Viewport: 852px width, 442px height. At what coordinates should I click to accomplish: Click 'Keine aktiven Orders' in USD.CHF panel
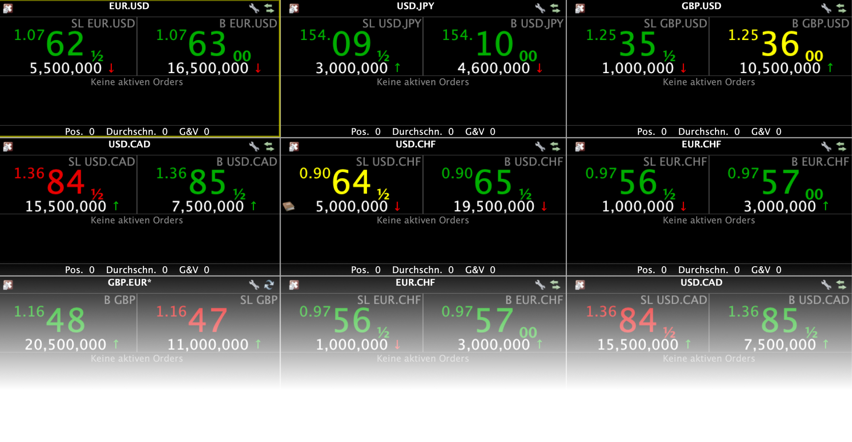423,220
